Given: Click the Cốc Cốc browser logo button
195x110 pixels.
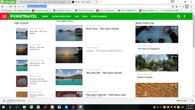Looking at the screenshot, I should point(8,2).
